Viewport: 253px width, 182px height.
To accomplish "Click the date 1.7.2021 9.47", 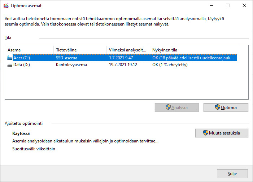I will 121,58.
